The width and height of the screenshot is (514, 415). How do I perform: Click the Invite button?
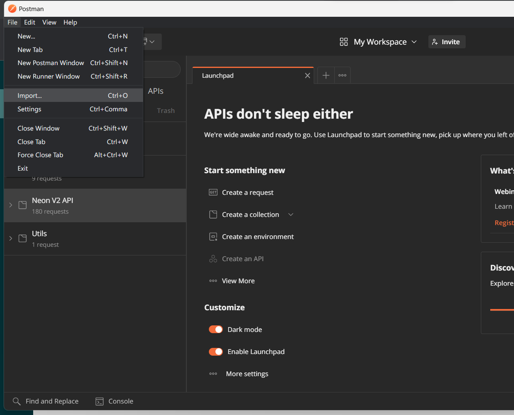click(x=447, y=42)
